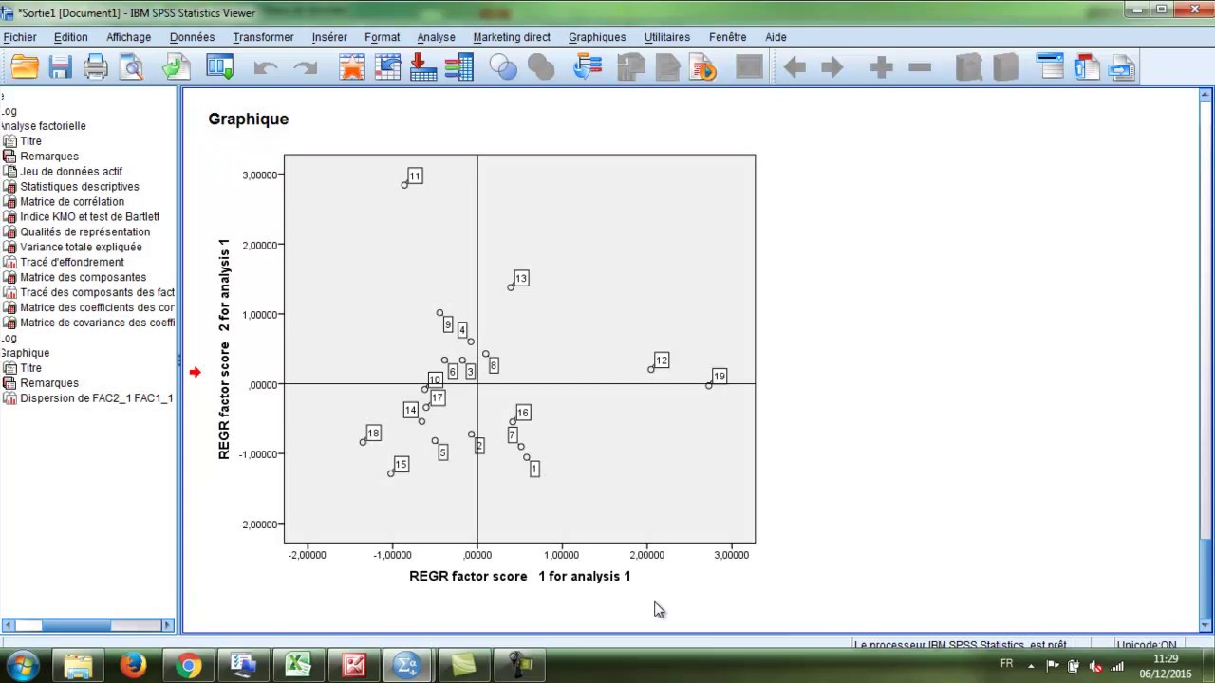
Task: Click data point label 11 in the scatterplot
Action: click(x=415, y=175)
